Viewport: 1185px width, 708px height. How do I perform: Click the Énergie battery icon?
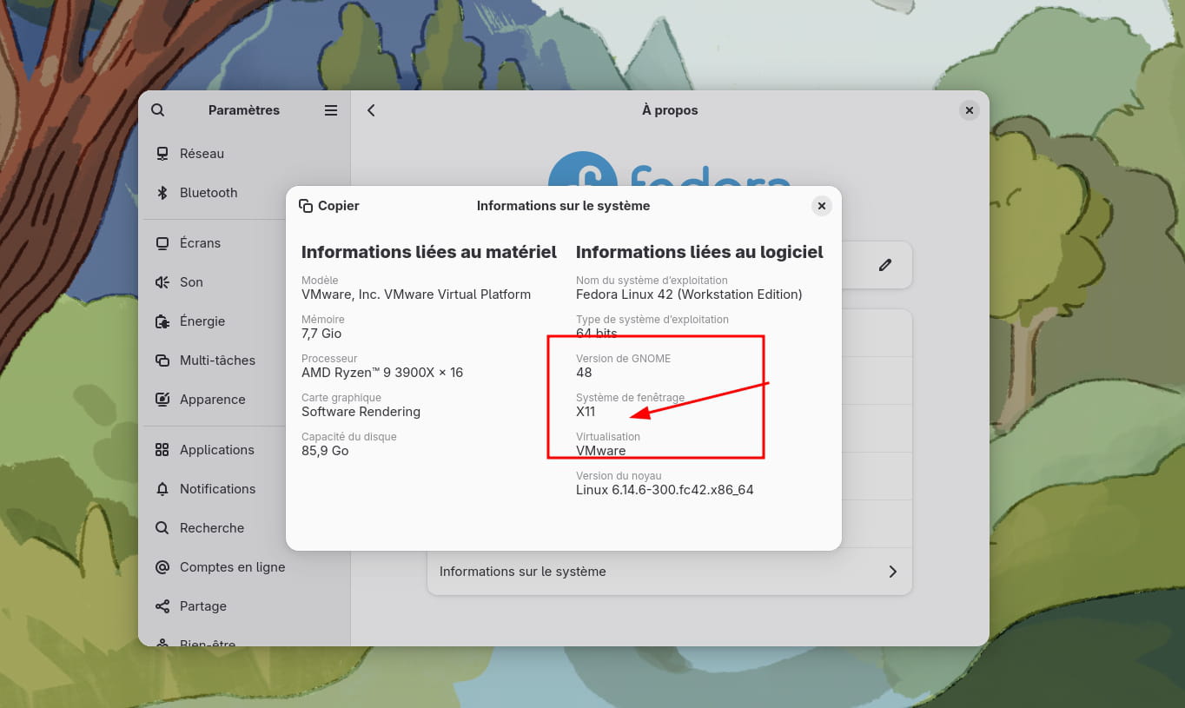162,321
